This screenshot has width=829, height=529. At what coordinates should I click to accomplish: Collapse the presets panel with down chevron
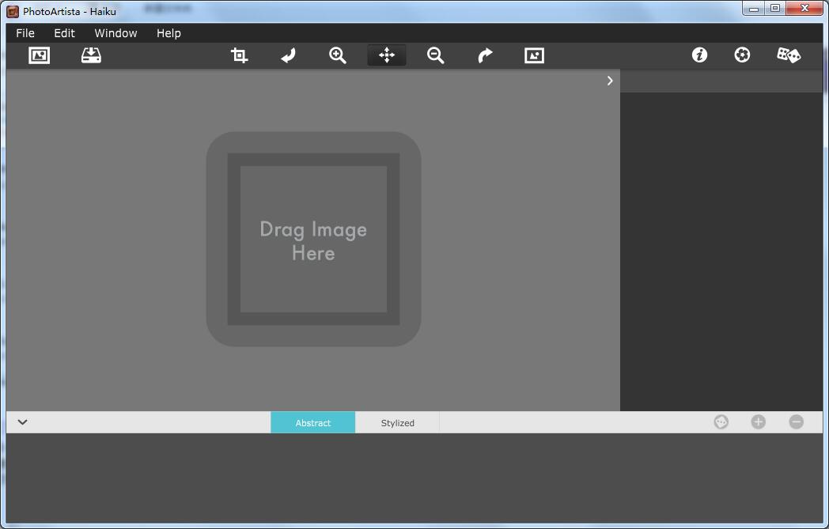[x=22, y=422]
